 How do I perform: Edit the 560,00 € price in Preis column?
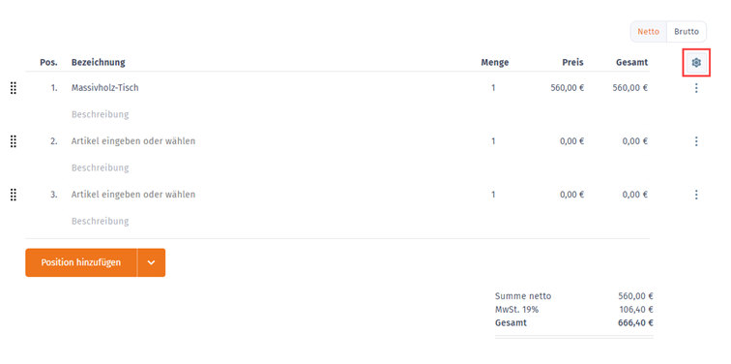[567, 88]
